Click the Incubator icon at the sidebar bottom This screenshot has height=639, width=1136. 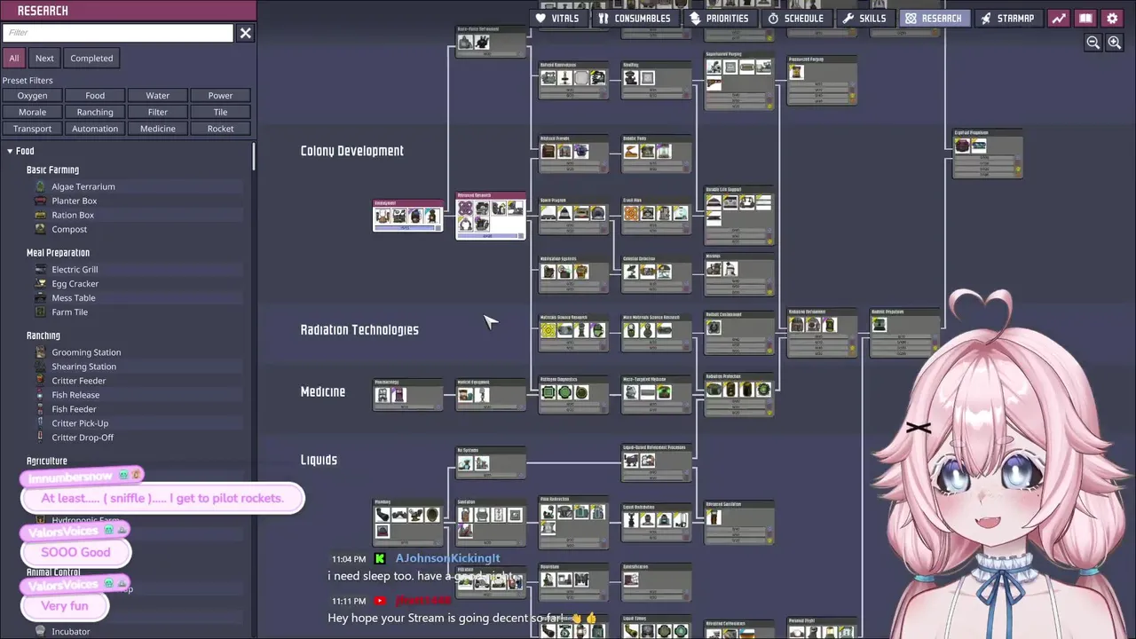tap(40, 631)
